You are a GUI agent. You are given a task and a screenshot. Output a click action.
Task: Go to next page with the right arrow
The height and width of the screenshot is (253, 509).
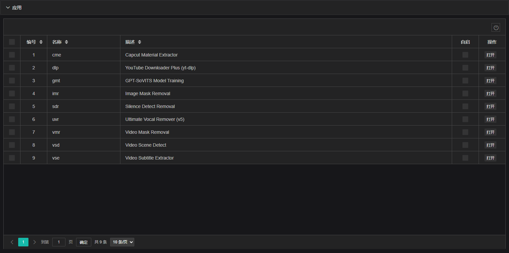click(34, 242)
